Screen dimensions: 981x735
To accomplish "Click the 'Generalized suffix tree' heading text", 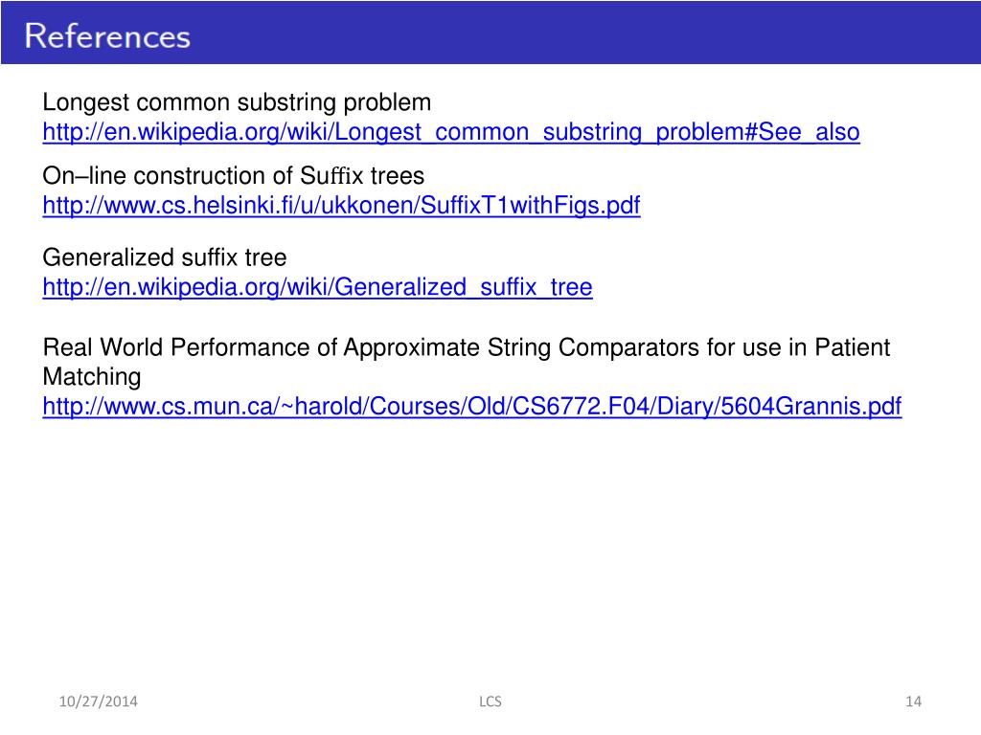I will pyautogui.click(x=165, y=257).
